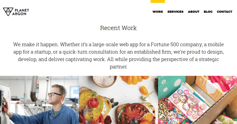Open the factory worker project thumbnail
Viewport: 237px width, 124px height.
[x=39, y=100]
